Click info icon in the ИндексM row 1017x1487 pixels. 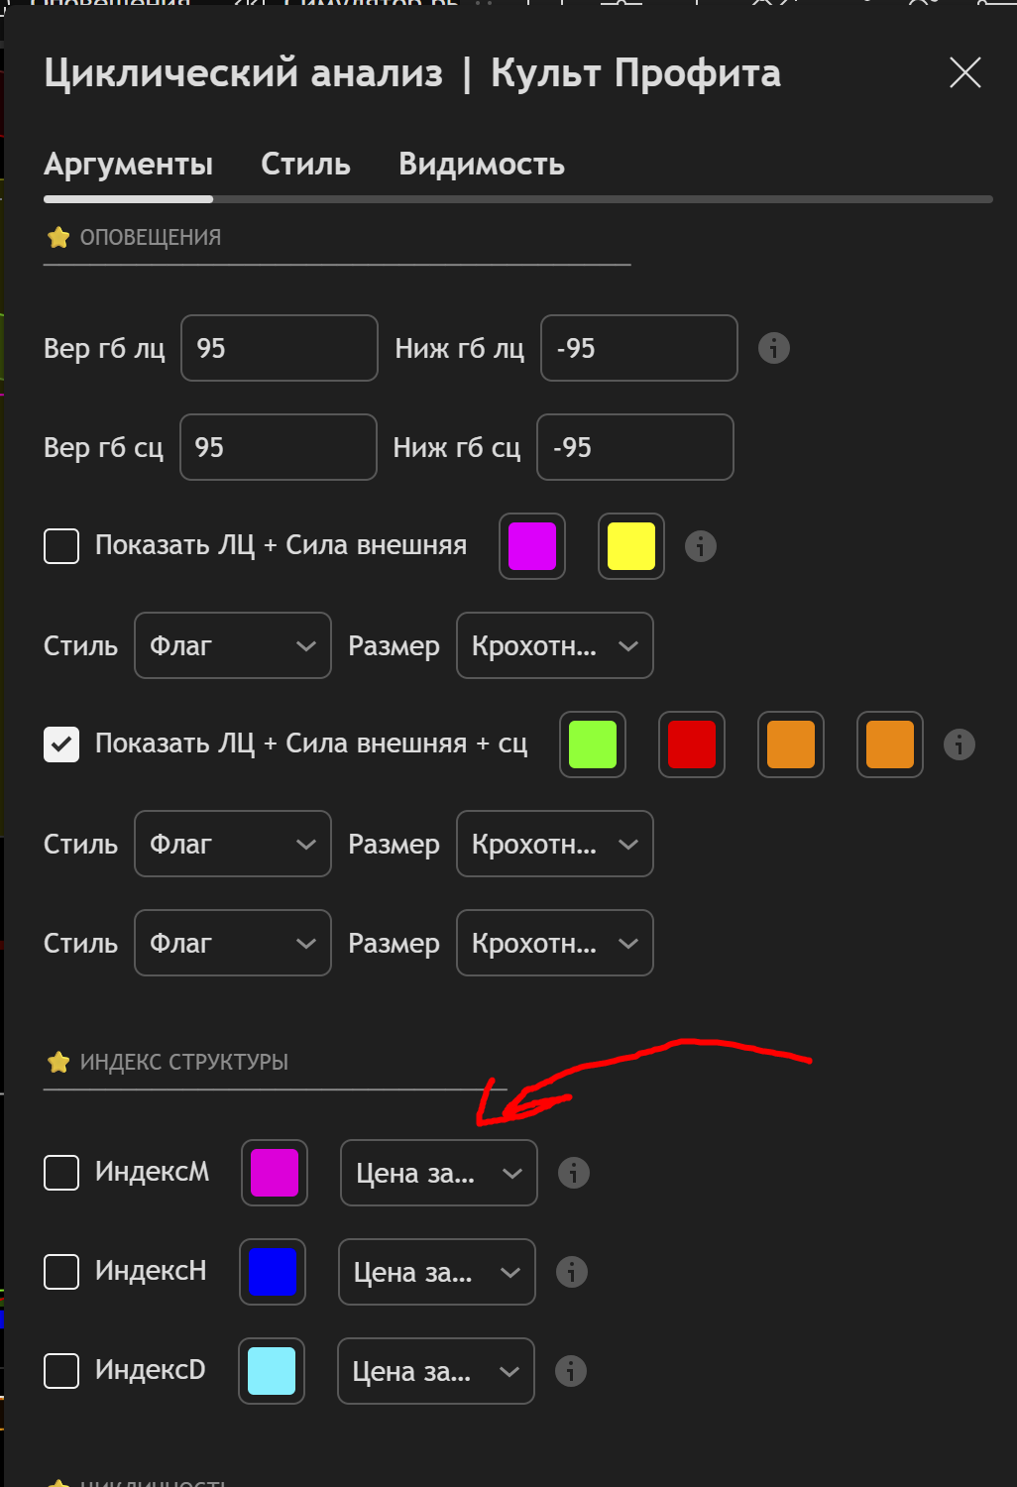coord(574,1173)
